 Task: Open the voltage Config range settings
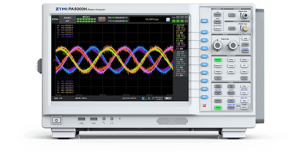(232, 15)
